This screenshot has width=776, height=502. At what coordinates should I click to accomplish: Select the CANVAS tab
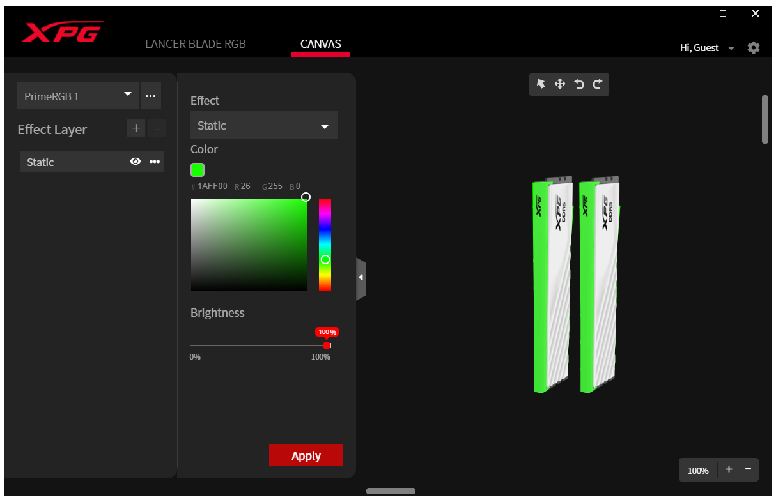tap(320, 44)
